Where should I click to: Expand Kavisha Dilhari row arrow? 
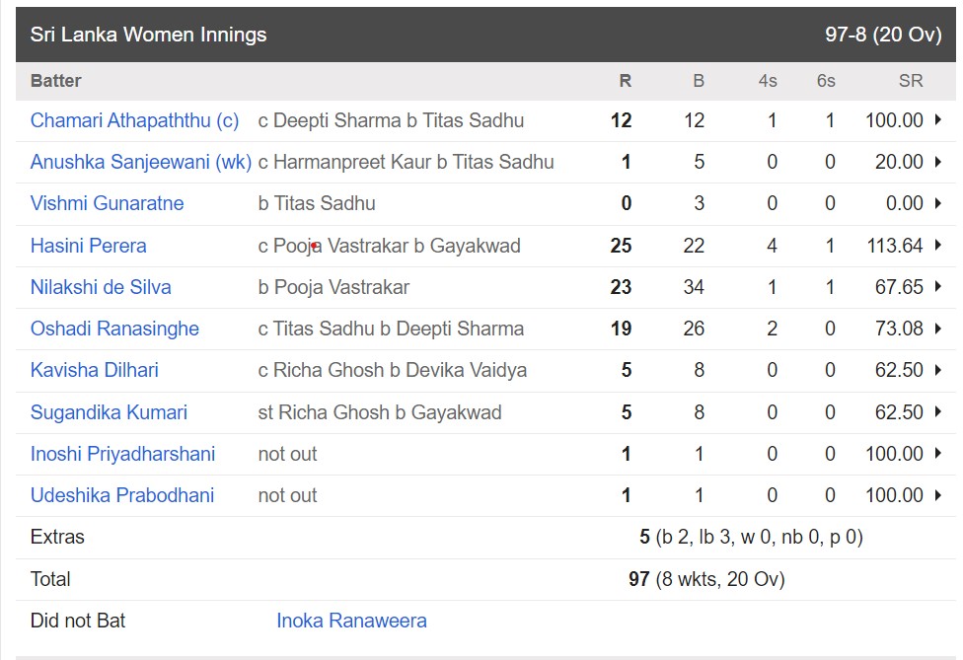tap(937, 370)
